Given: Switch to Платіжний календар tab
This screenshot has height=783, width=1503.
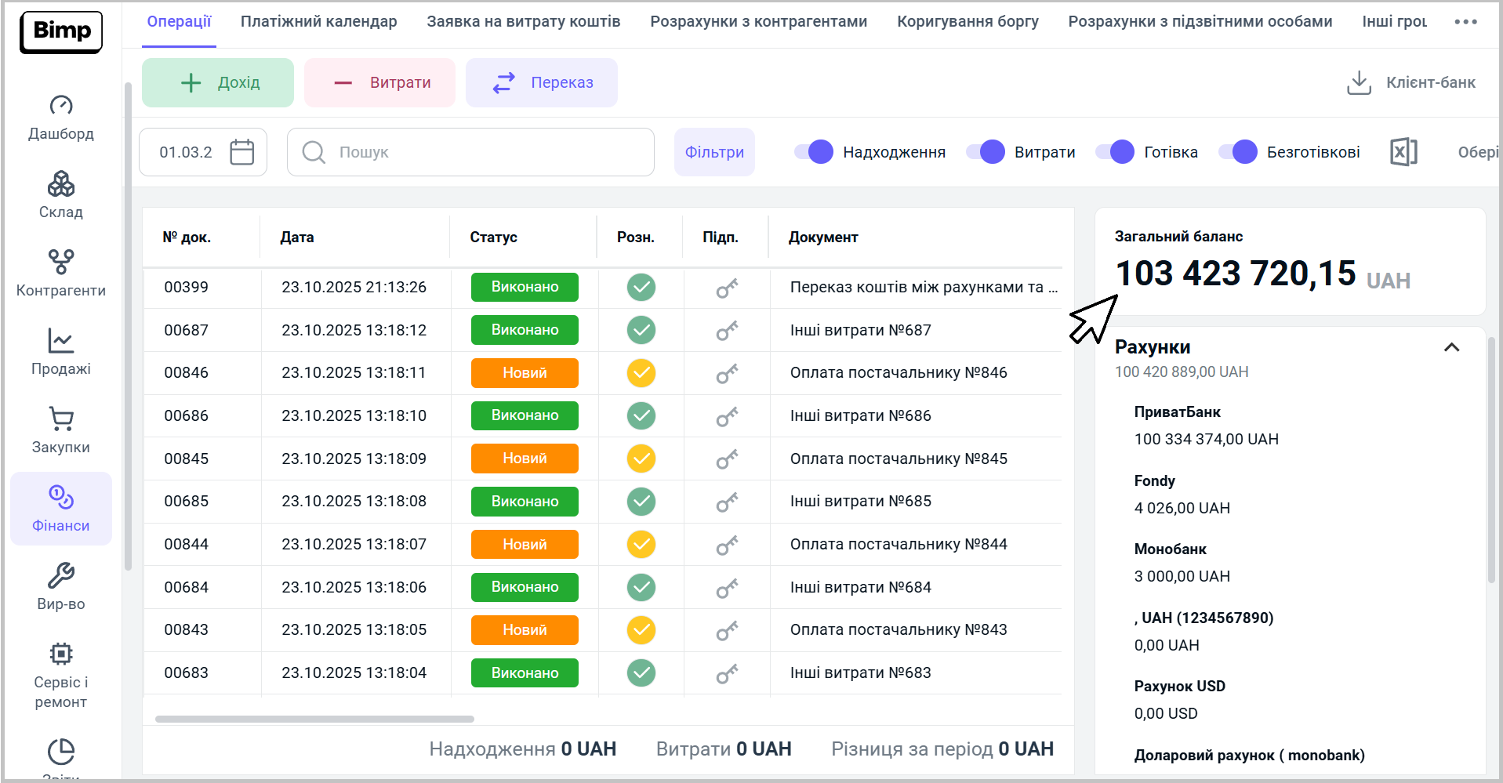Looking at the screenshot, I should pyautogui.click(x=318, y=22).
